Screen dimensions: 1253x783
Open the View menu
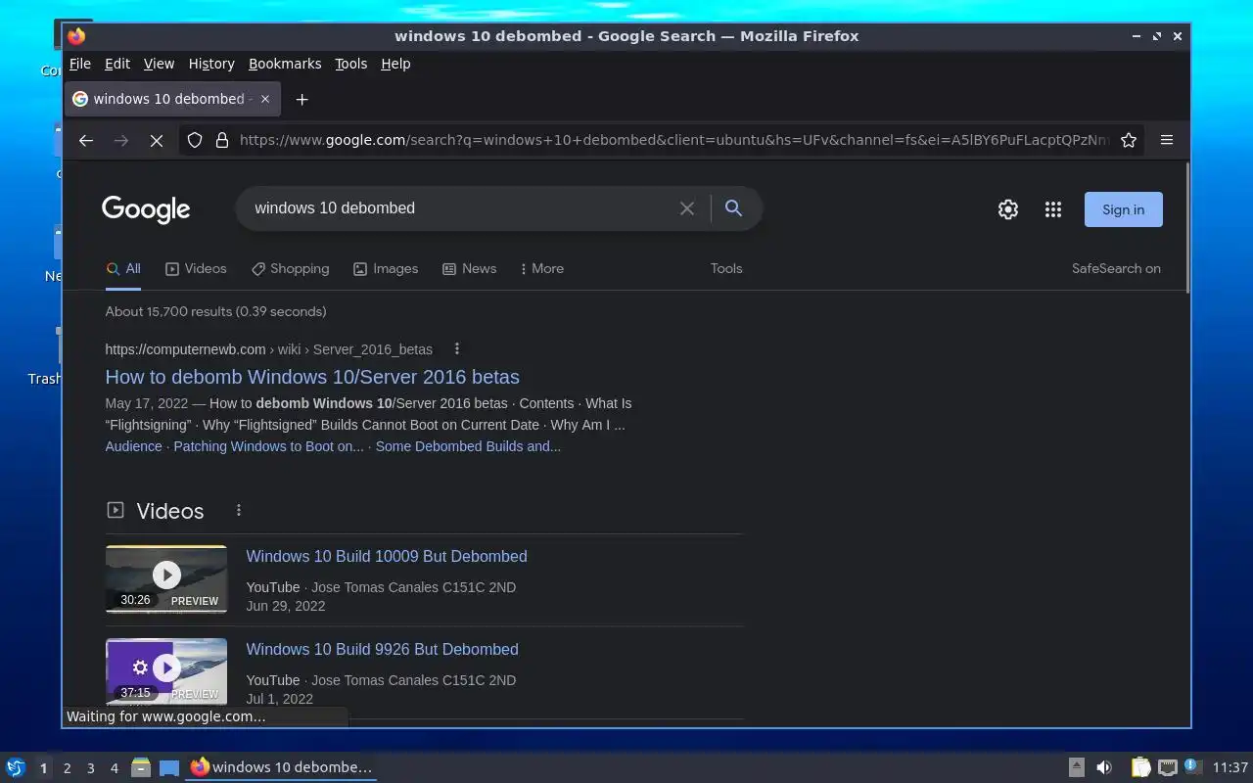[159, 64]
